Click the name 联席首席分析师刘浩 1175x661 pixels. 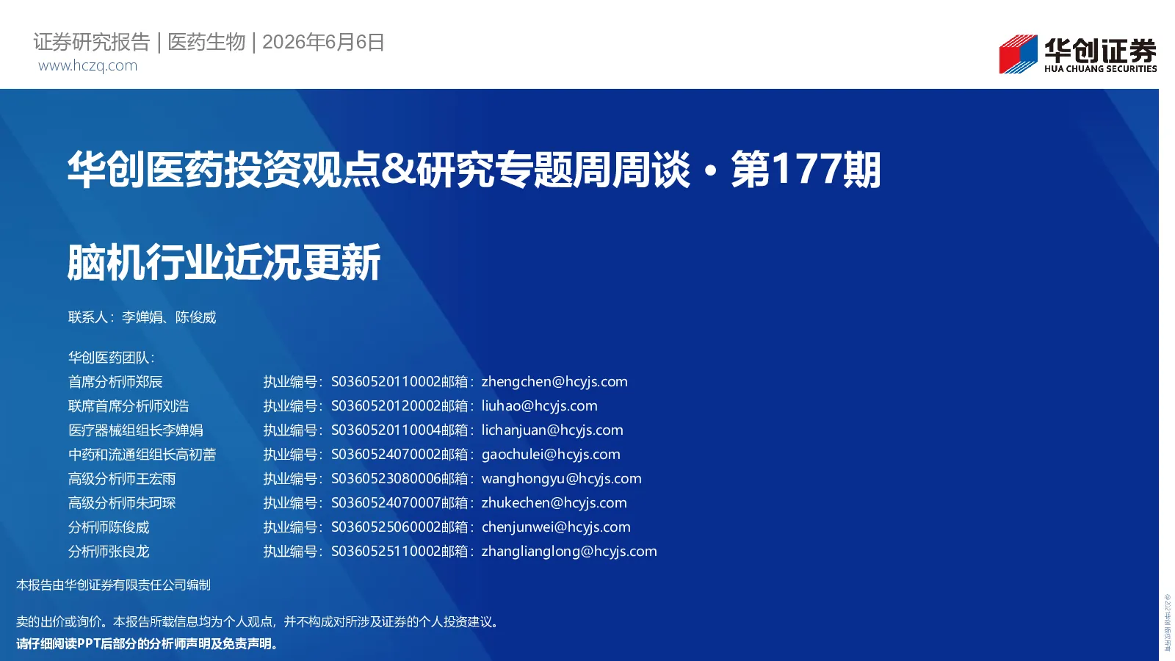pyautogui.click(x=129, y=406)
